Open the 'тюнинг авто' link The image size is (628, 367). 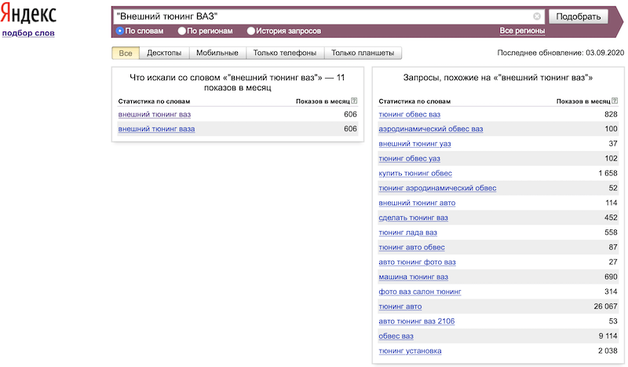(400, 306)
